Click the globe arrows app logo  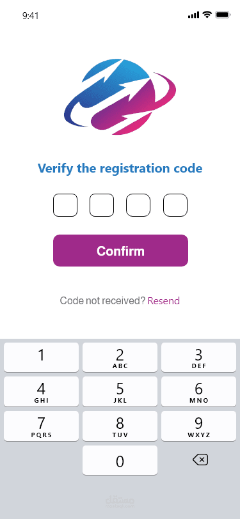coord(120,97)
